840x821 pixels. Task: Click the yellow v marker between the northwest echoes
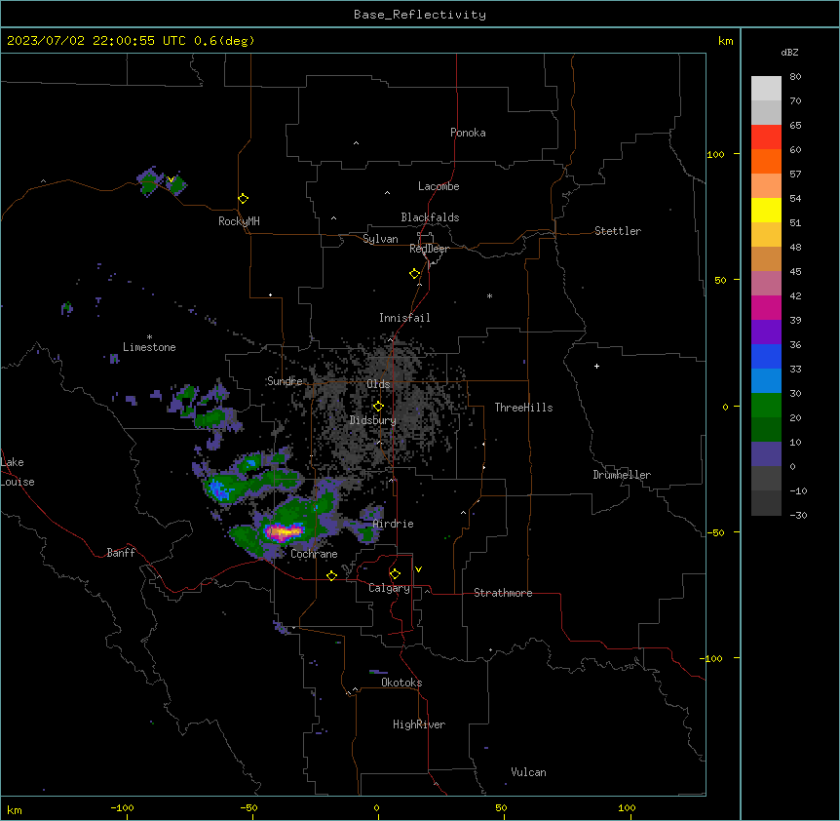171,179
